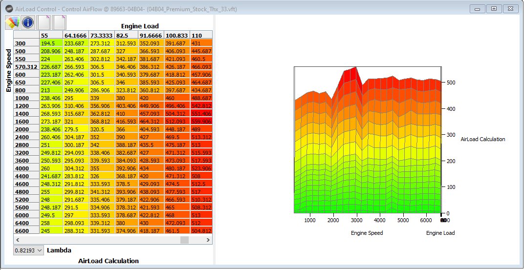
Task: Click cell value 488.687
Action: click(201, 98)
